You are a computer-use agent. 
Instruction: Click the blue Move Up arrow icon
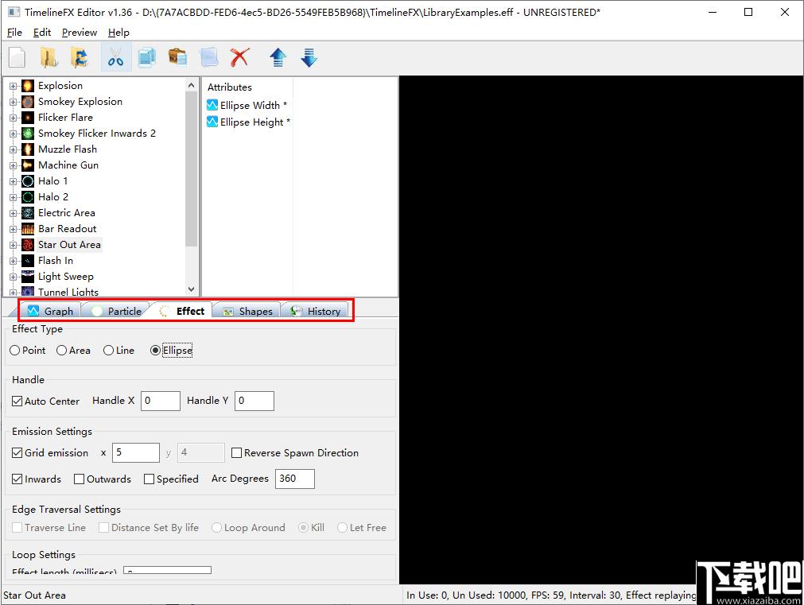coord(278,57)
